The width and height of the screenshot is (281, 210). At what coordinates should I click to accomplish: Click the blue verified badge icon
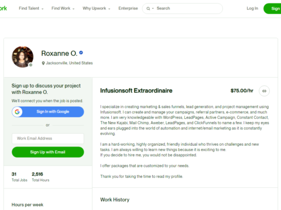coord(81,52)
